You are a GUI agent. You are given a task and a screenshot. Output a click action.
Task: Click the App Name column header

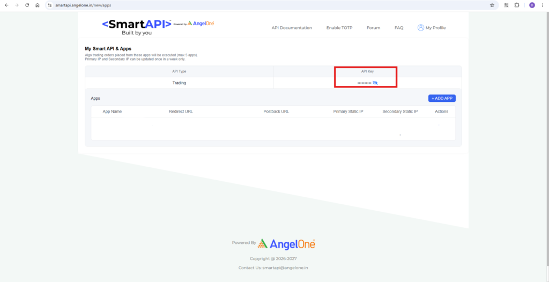pos(112,112)
